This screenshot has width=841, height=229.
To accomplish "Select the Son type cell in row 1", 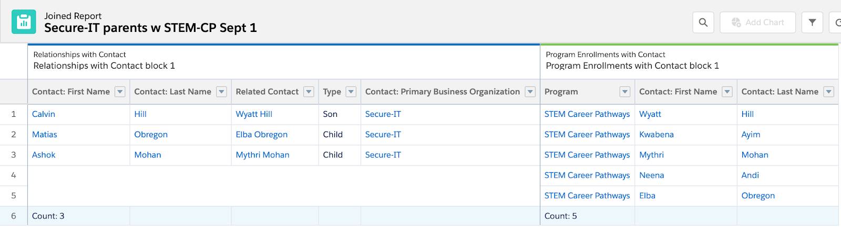I will tap(340, 114).
